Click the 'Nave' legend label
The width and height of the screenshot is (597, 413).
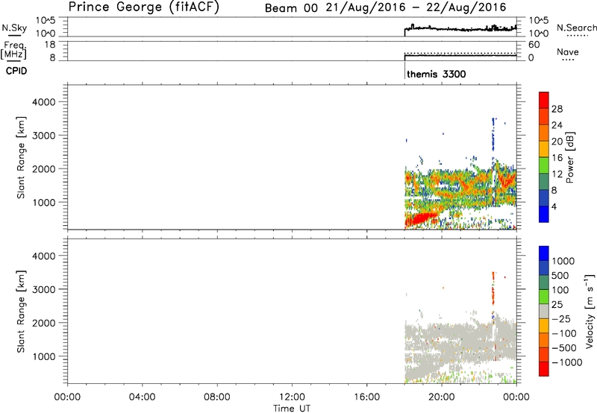point(568,52)
